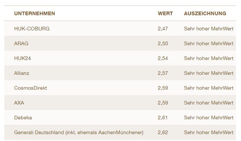Click the HUK24 company name
Screen dimensions: 241x141
pos(23,58)
